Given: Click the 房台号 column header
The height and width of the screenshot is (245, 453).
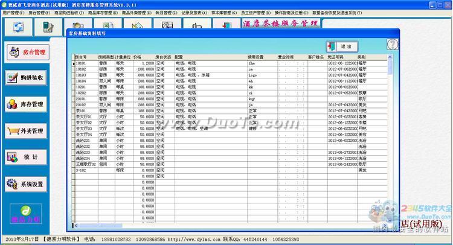Looking at the screenshot, I should (x=82, y=56).
